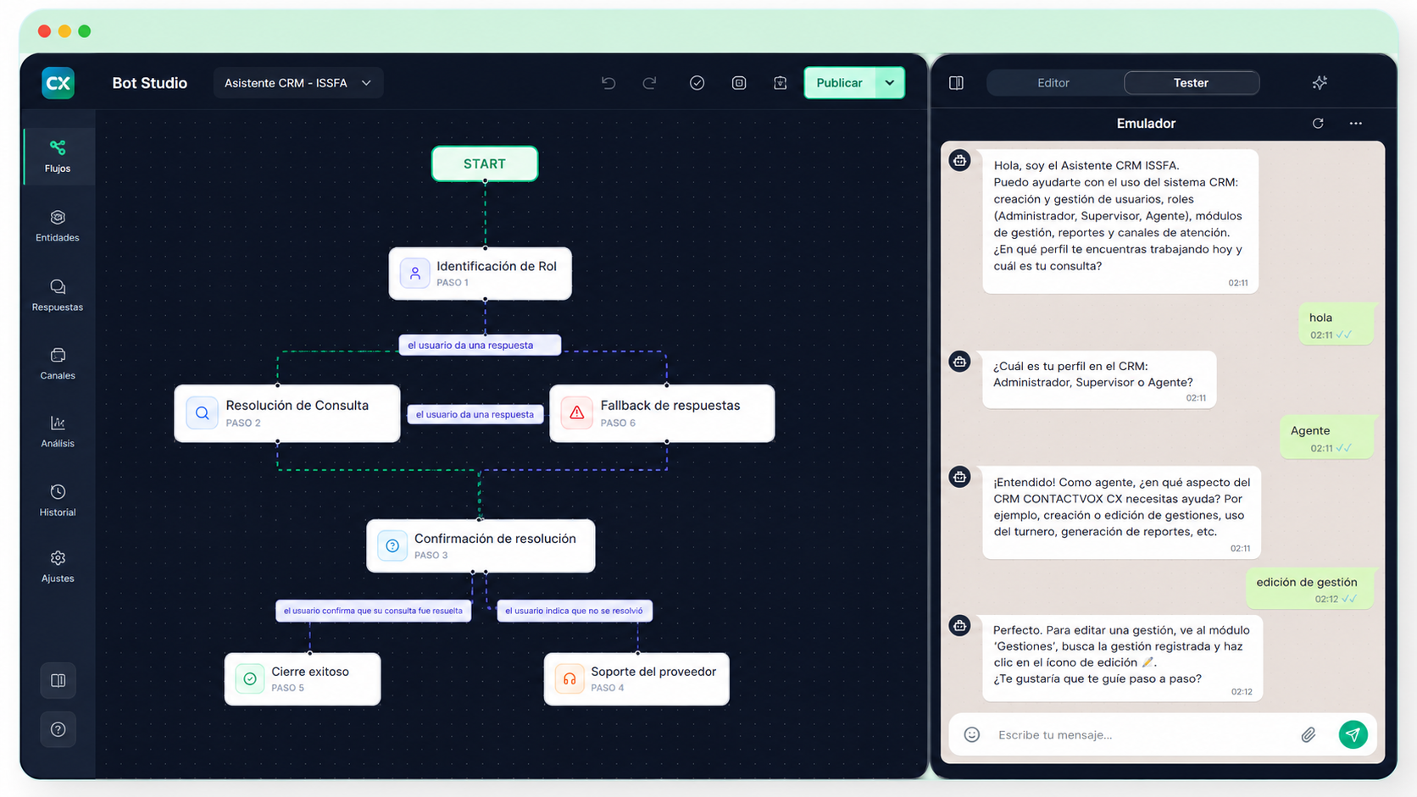The image size is (1417, 797).
Task: Redo the last flow change
Action: click(x=649, y=83)
